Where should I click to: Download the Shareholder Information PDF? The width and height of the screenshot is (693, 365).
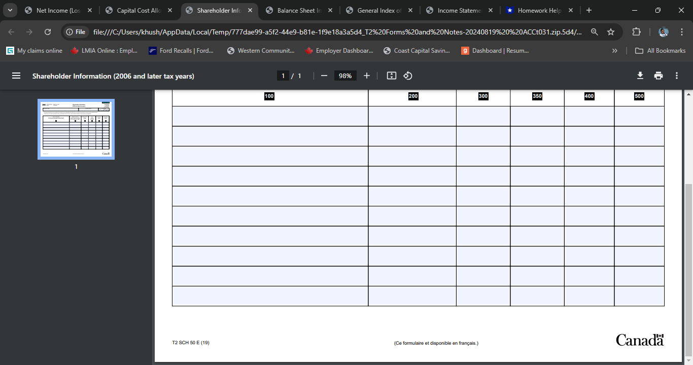click(640, 76)
